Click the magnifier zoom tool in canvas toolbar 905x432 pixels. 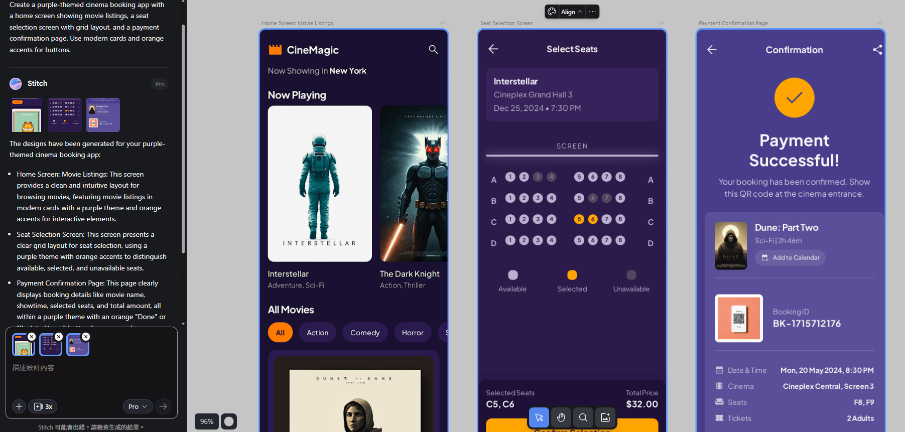[583, 417]
